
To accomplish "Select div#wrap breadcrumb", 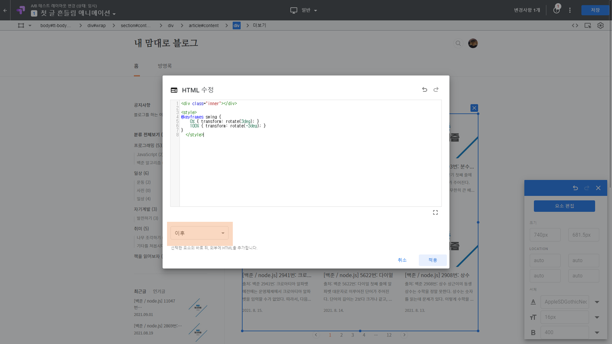I will pyautogui.click(x=96, y=25).
